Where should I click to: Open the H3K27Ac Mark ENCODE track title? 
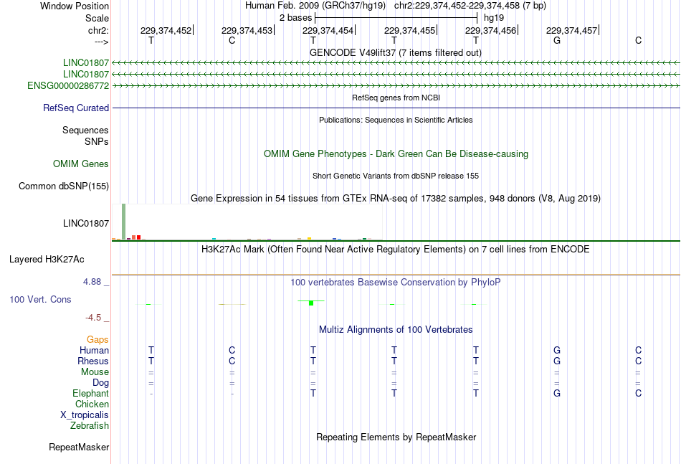tap(396, 250)
